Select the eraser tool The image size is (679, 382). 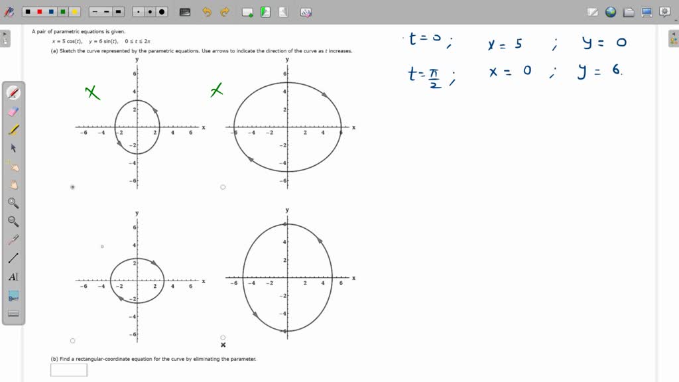[x=11, y=111]
